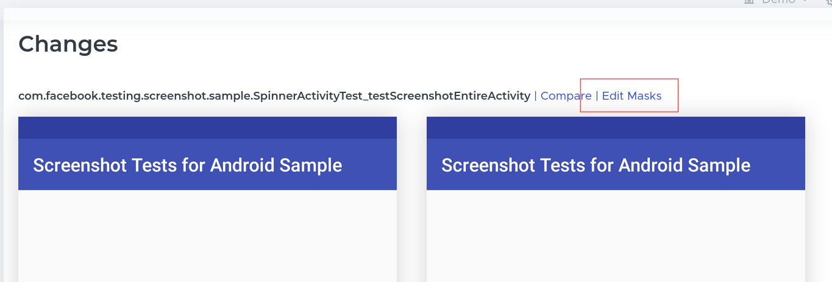Expand the Demo organization dropdown
The image size is (832, 282).
(778, 2)
